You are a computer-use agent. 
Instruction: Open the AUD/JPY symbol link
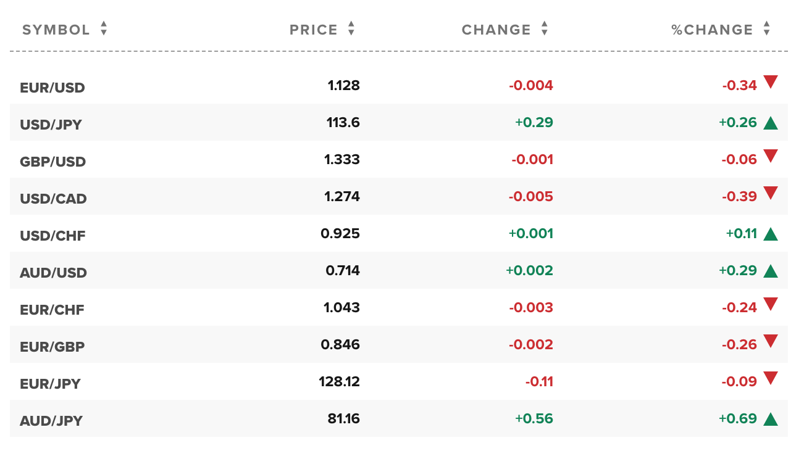51,421
